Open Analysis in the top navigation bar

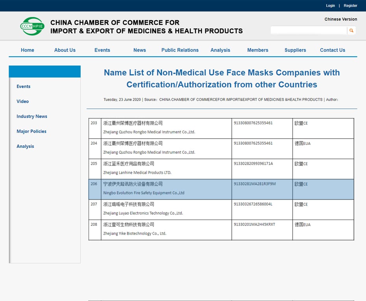coord(220,50)
